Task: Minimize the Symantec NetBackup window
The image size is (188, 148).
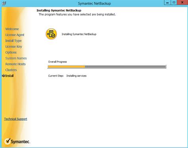Action: (x=167, y=2)
